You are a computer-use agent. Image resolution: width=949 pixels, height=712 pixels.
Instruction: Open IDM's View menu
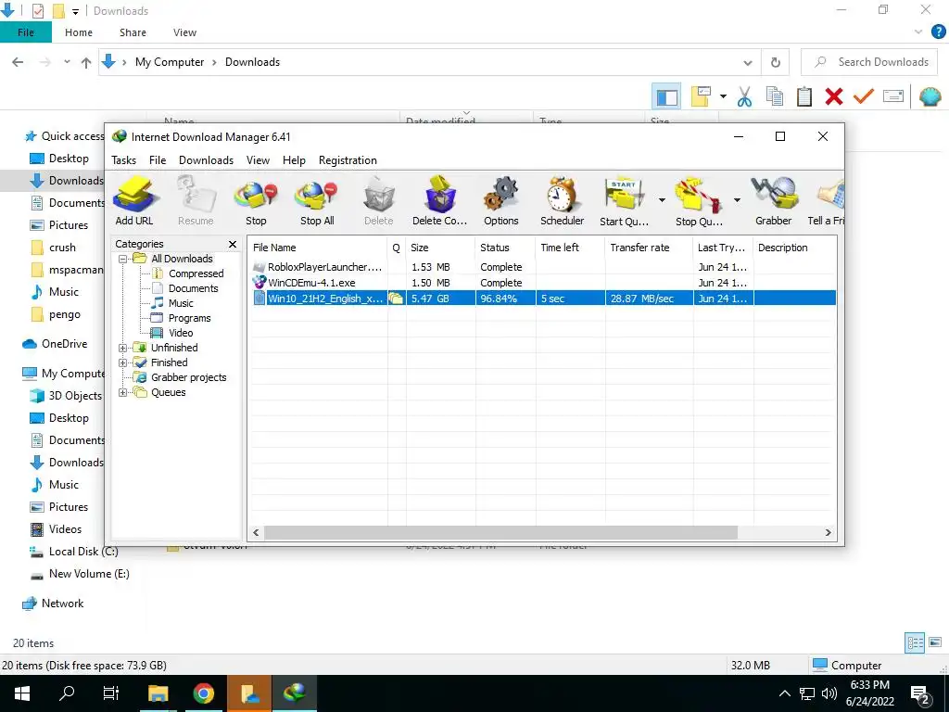point(258,160)
